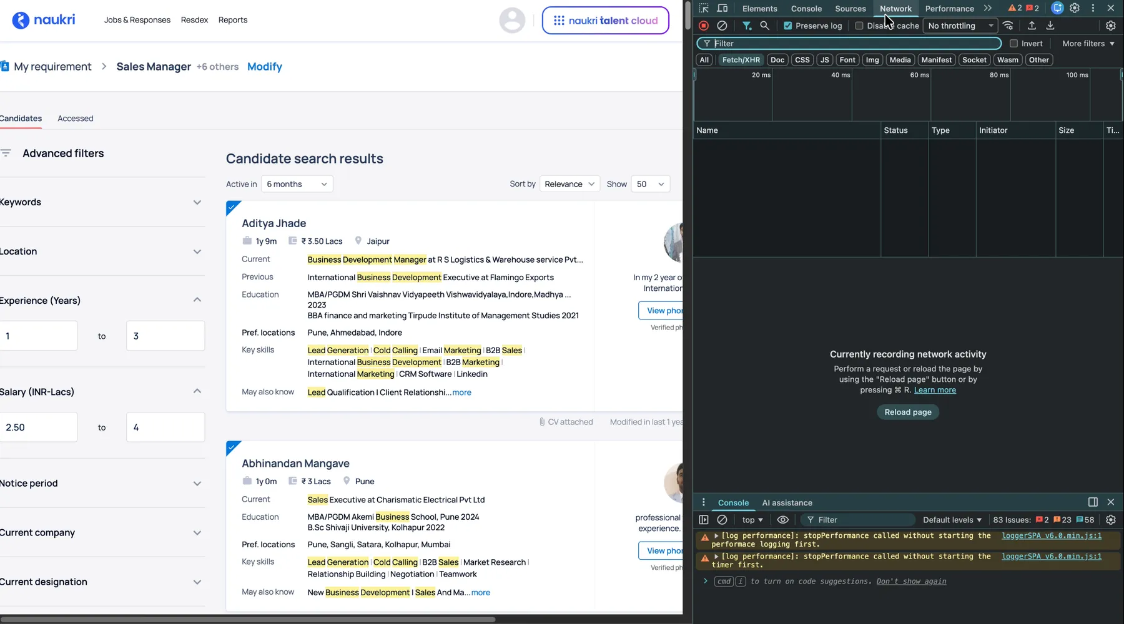Click the Reload page button
1124x624 pixels.
coord(907,412)
